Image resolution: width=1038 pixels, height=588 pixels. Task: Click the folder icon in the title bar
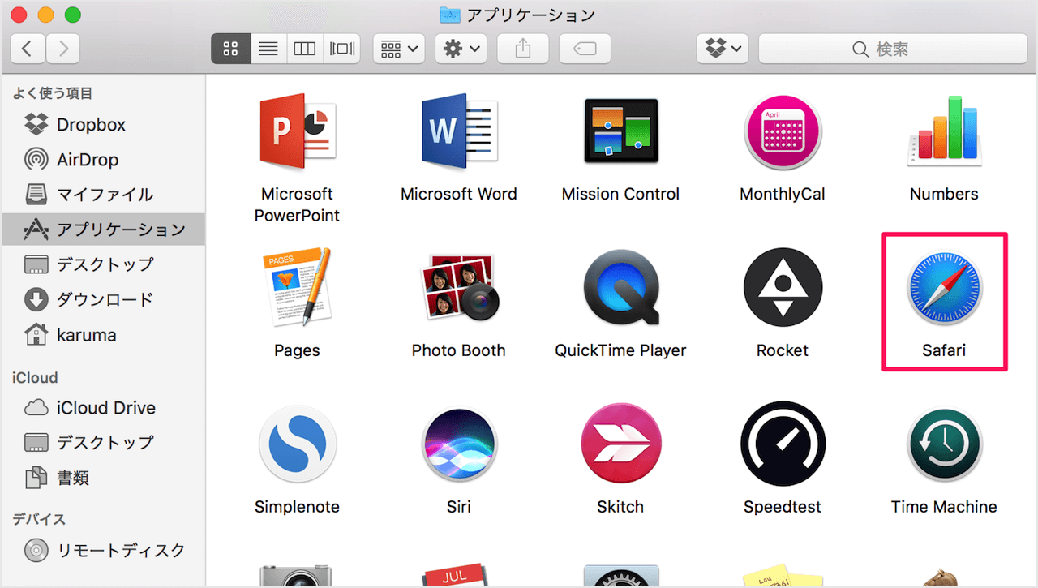click(x=450, y=15)
